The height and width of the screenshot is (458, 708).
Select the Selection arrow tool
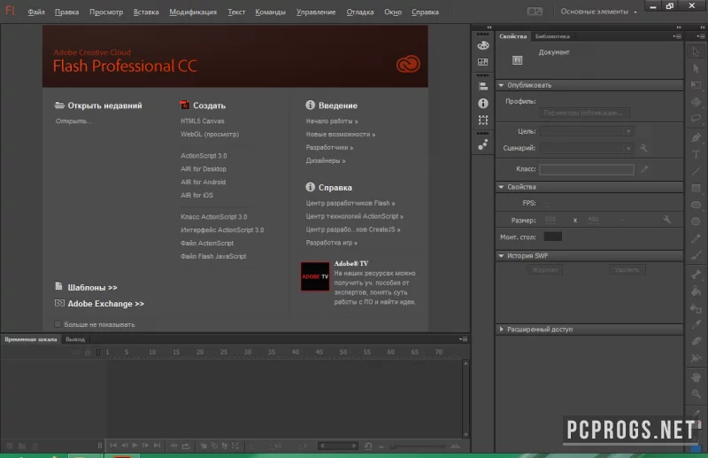point(696,51)
